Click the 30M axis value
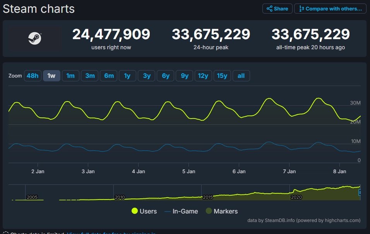The width and height of the screenshot is (370, 234). click(355, 103)
